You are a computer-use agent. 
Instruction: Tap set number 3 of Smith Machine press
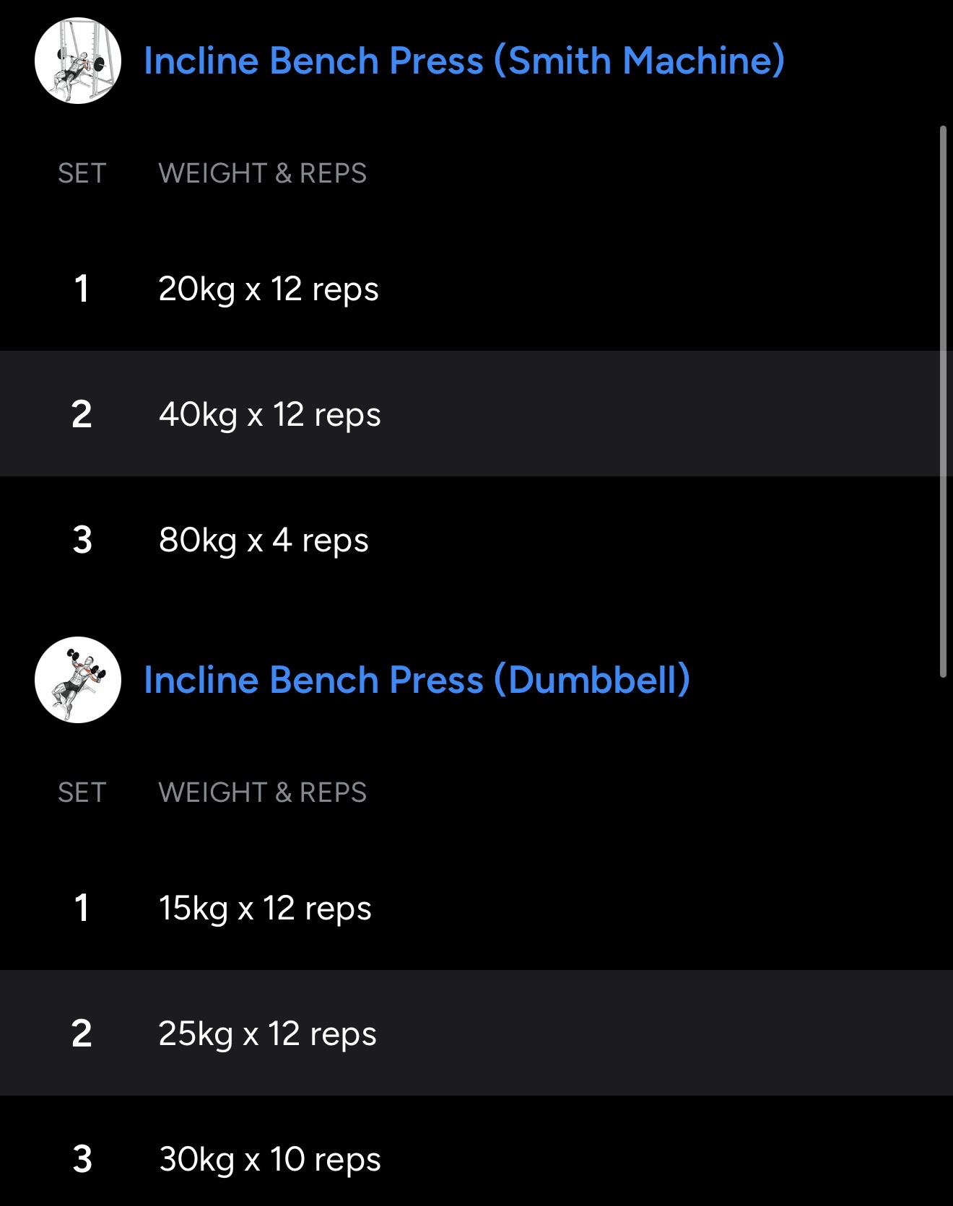(x=82, y=540)
